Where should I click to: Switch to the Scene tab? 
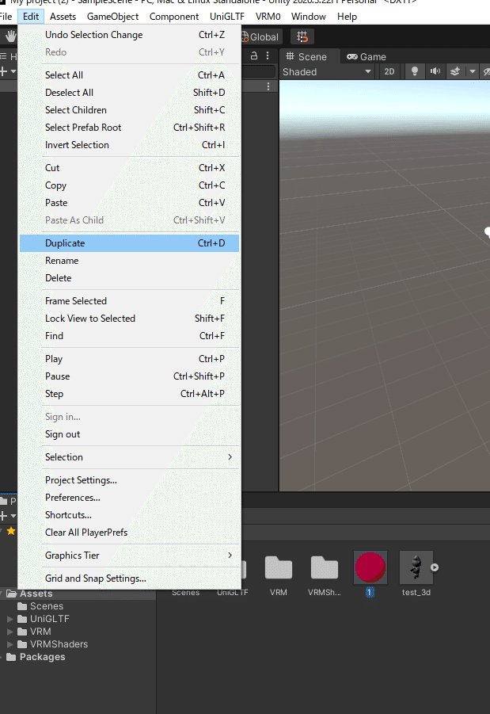pyautogui.click(x=306, y=56)
